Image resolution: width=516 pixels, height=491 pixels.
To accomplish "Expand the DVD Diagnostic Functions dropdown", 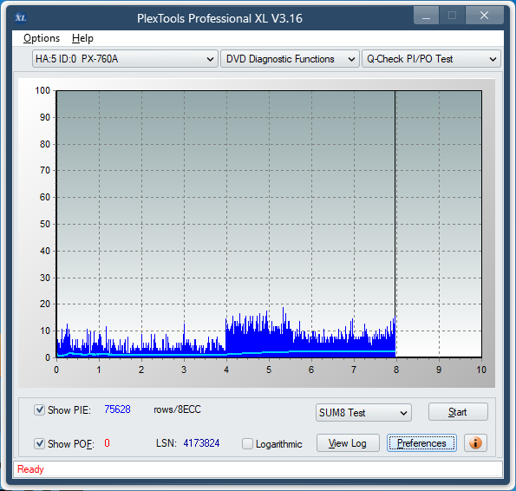I will (x=290, y=59).
